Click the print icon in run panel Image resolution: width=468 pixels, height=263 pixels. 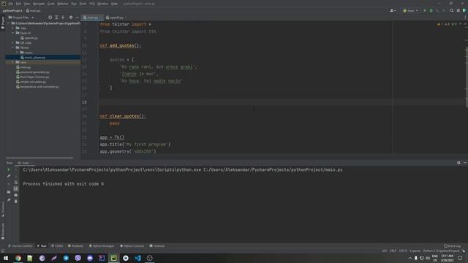pos(16,195)
